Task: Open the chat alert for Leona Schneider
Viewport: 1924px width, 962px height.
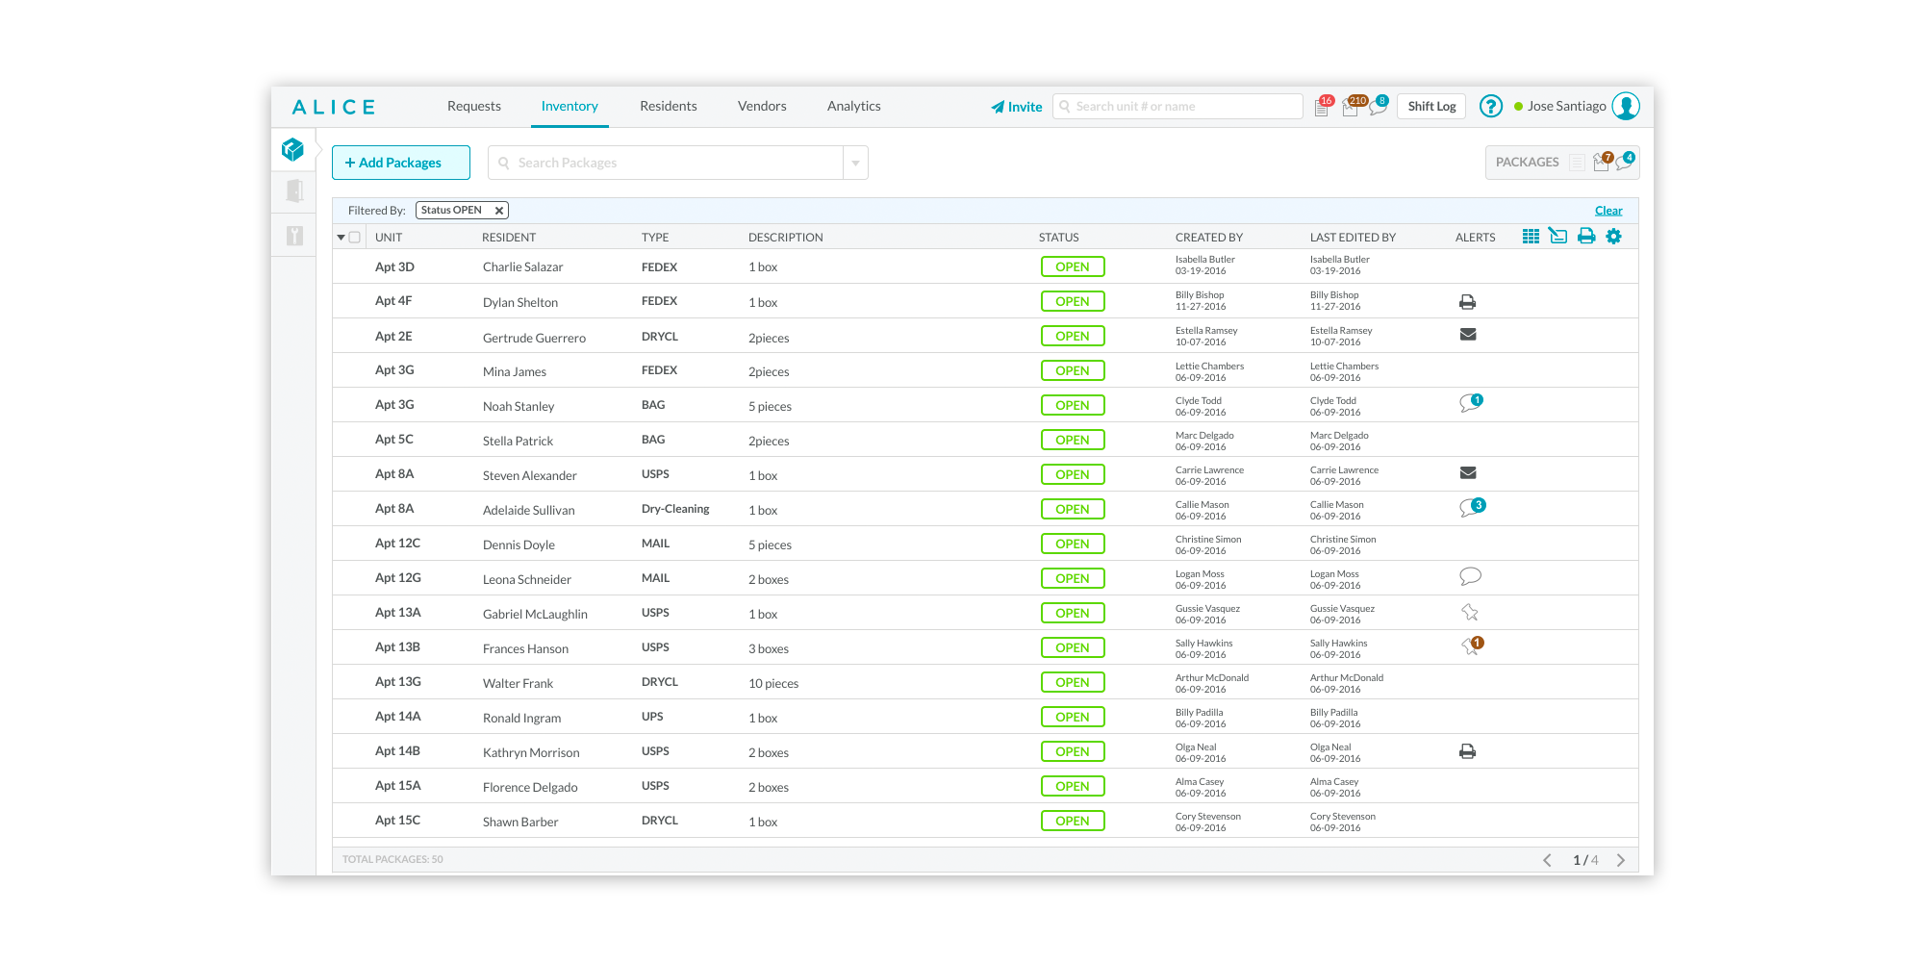Action: tap(1470, 576)
